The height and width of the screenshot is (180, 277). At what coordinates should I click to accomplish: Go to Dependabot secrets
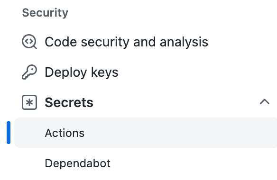(146, 163)
